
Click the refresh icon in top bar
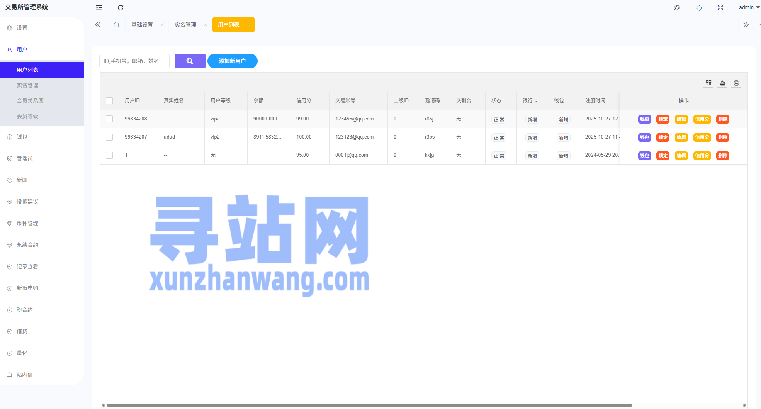(121, 8)
